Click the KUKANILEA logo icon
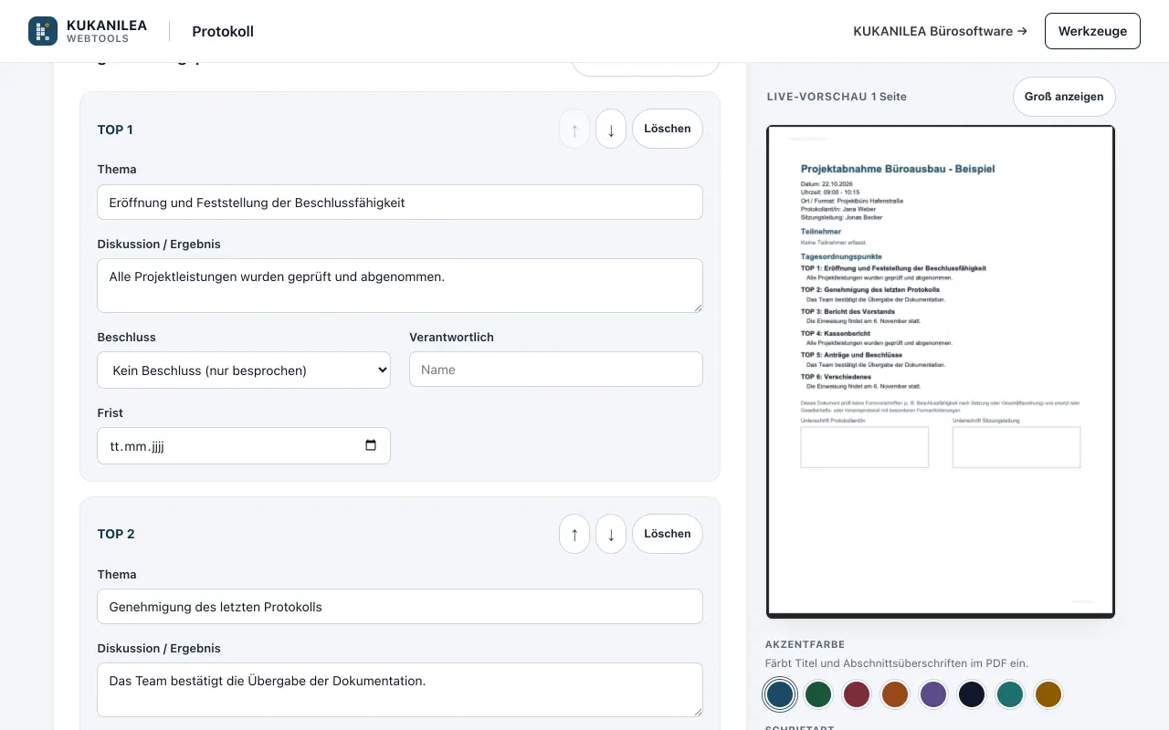Screen dimensions: 1169x730 point(43,31)
